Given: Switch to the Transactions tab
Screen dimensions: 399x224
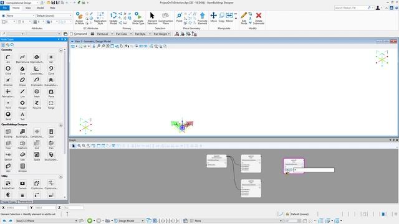Looking at the screenshot, I should 25,202.
